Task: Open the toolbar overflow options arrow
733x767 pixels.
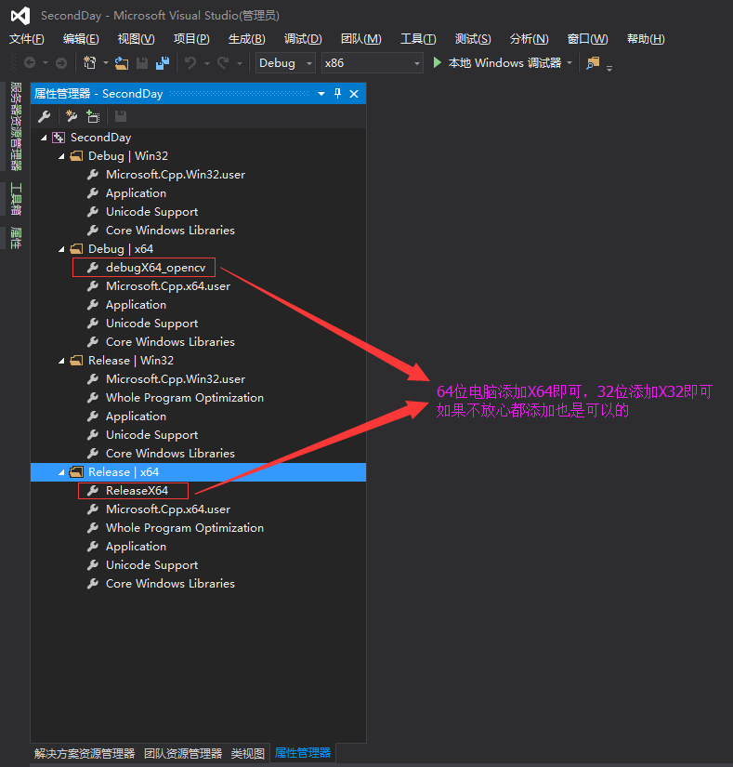Action: 609,68
